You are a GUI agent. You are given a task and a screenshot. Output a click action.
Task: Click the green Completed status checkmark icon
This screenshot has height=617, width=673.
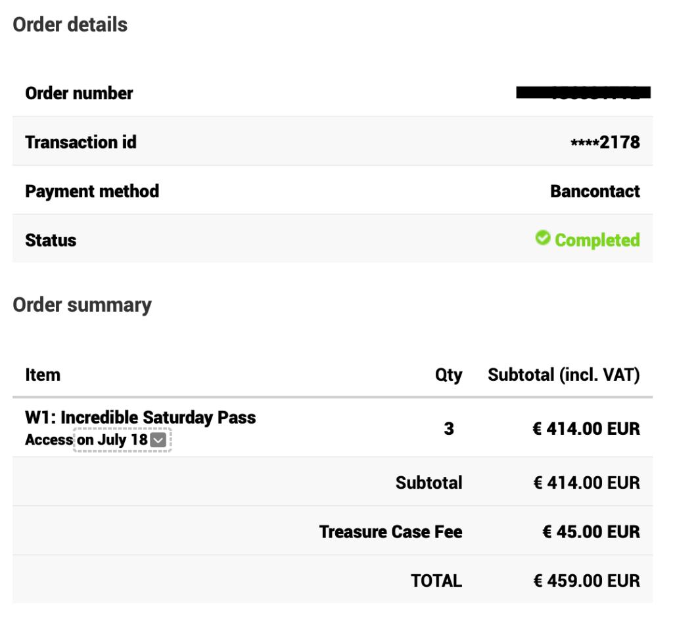point(543,240)
